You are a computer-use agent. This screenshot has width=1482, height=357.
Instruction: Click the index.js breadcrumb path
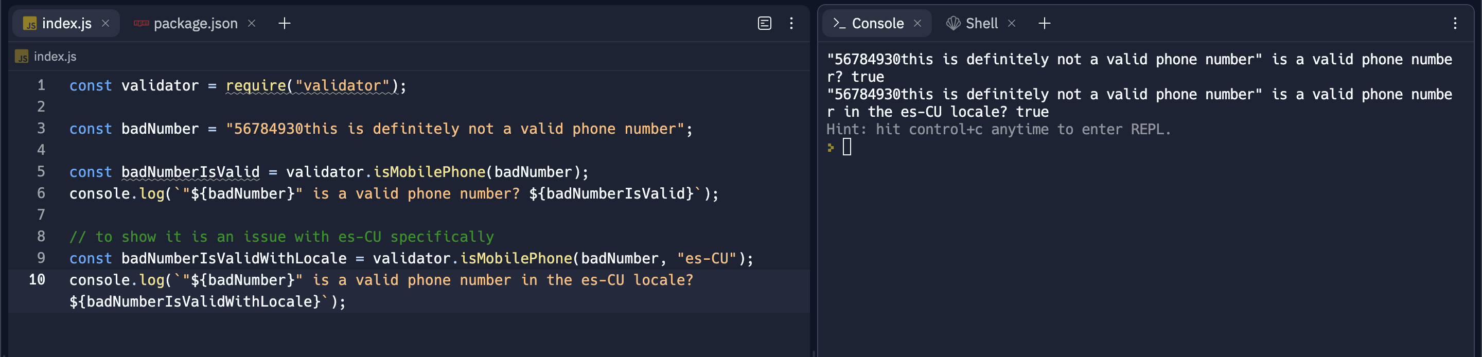pos(55,57)
